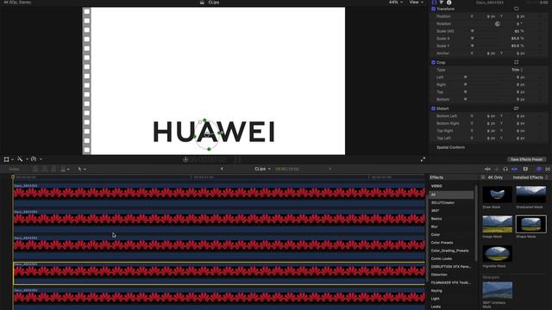Click the playhead marker at timeline start
Image resolution: width=552 pixels, height=310 pixels.
click(x=13, y=177)
